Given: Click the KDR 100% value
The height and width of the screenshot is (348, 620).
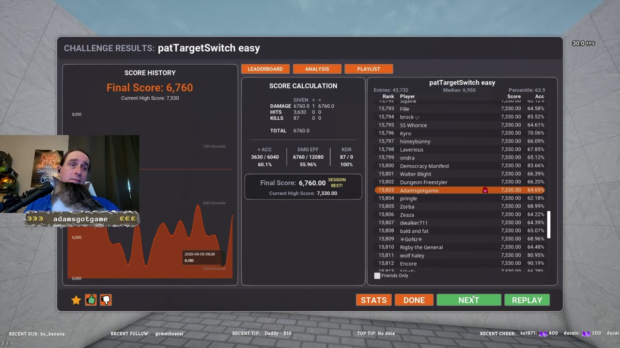Looking at the screenshot, I should coord(346,165).
